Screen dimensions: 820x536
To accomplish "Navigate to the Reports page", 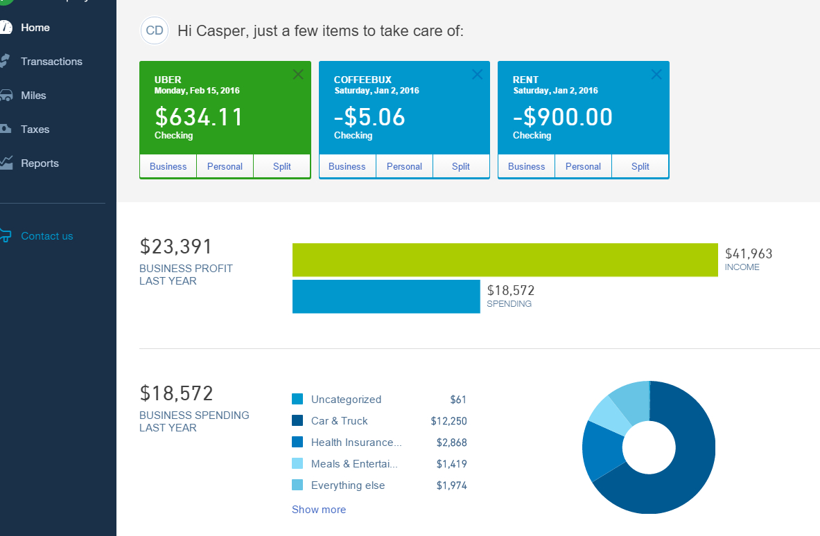I will 40,163.
